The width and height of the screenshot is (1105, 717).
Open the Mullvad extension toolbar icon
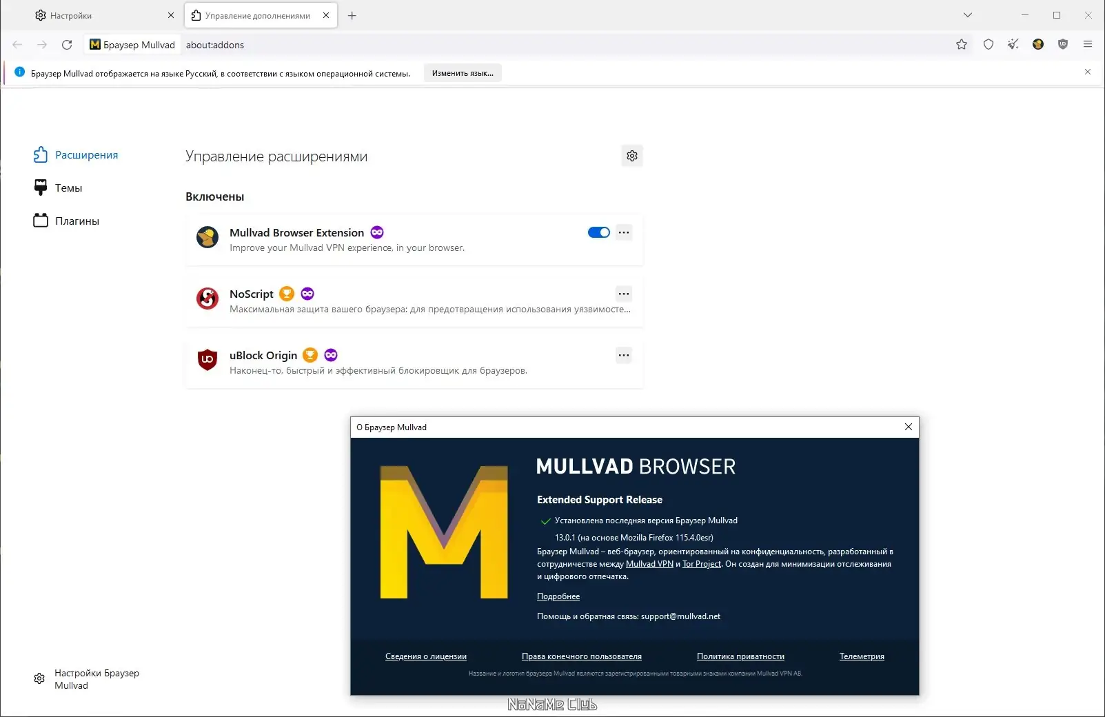pyautogui.click(x=1038, y=45)
